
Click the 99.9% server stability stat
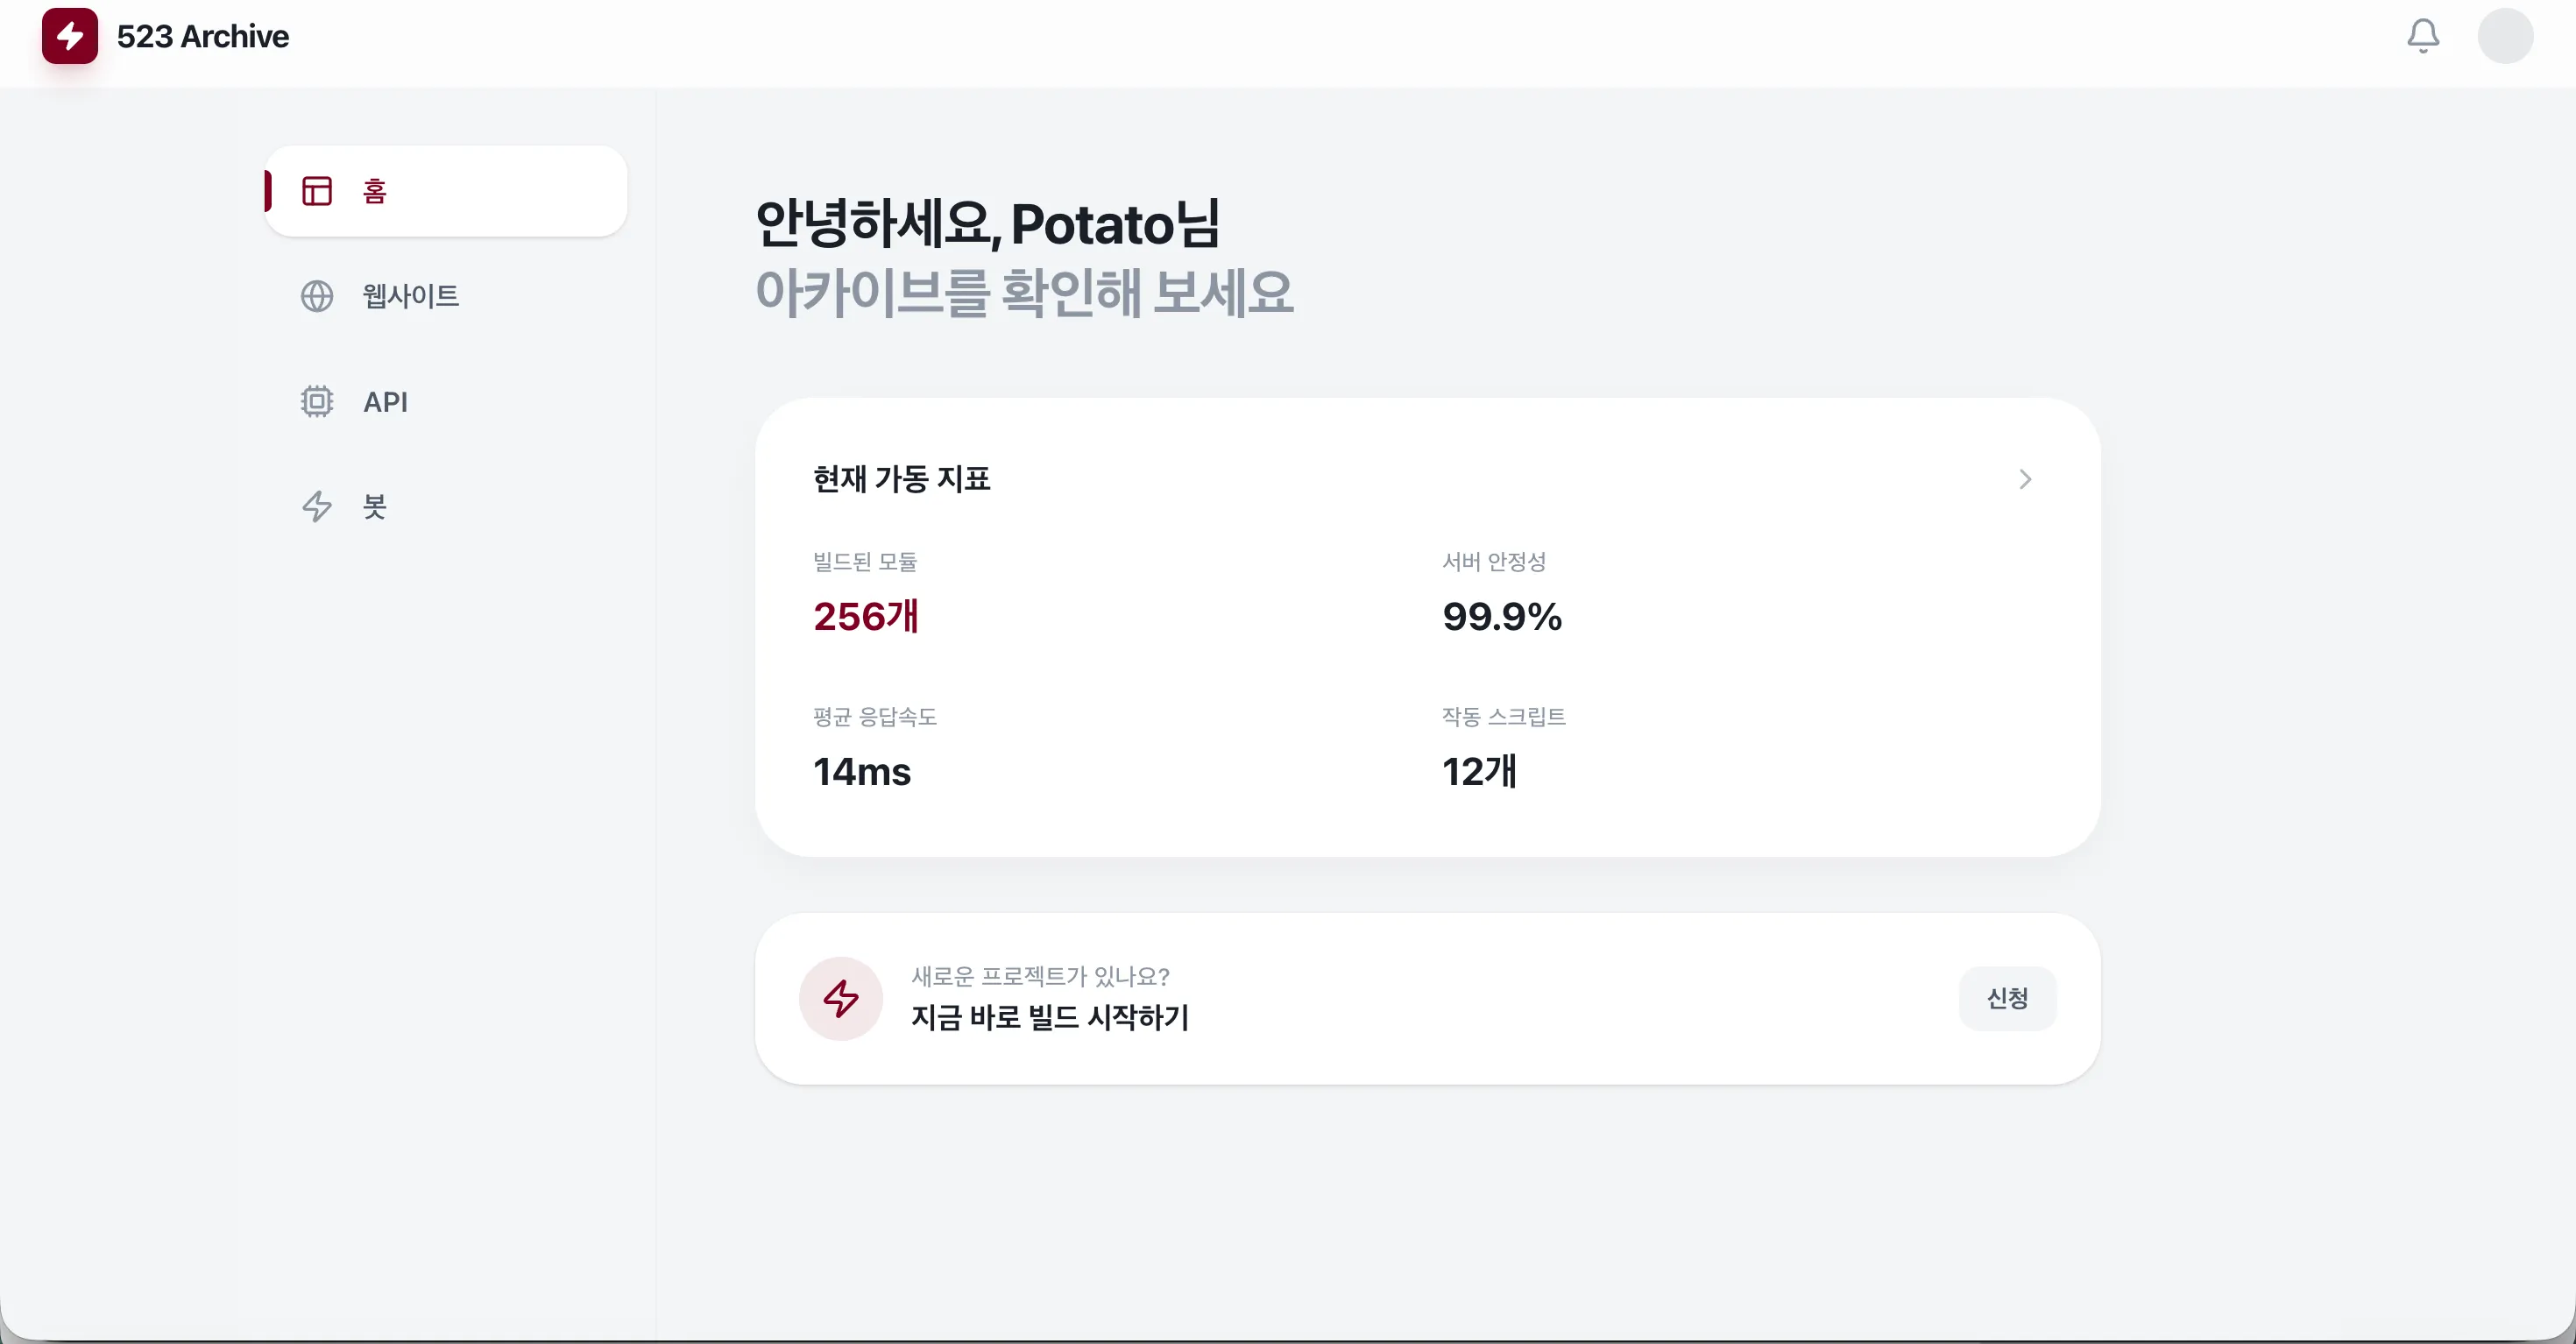tap(1501, 616)
